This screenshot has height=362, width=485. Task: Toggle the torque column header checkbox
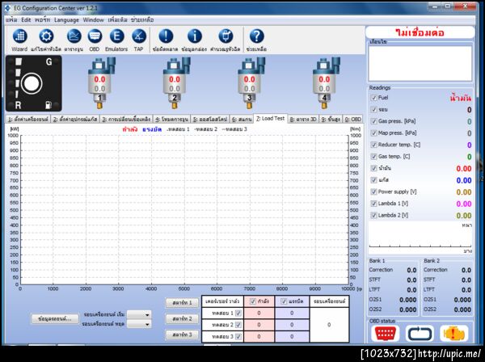(x=284, y=301)
